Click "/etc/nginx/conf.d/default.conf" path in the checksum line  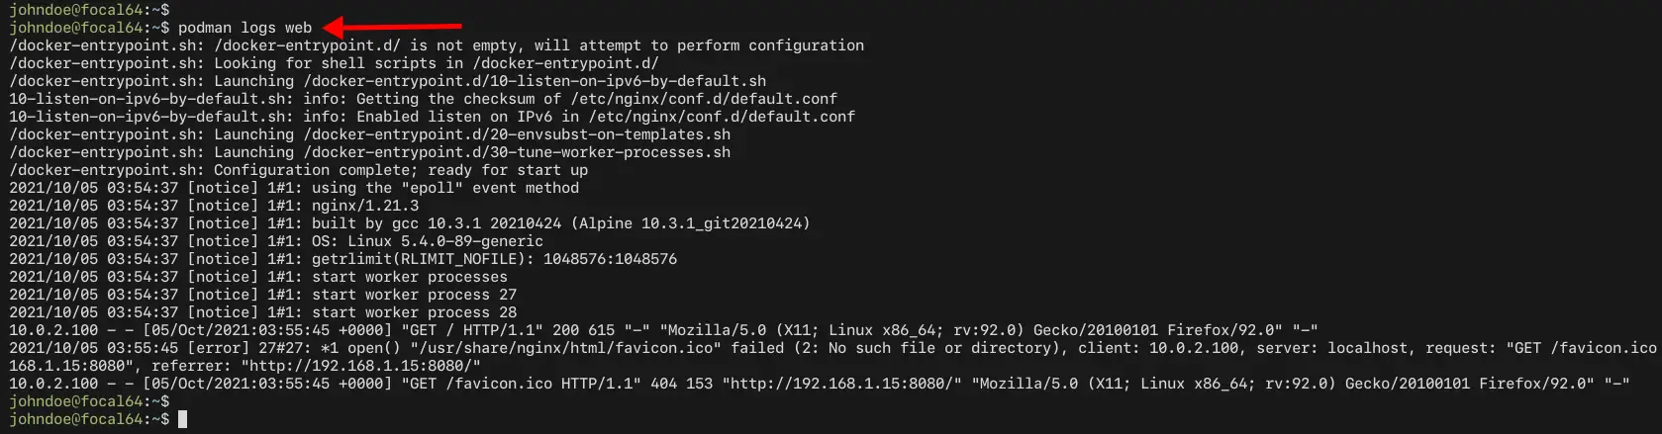click(704, 99)
